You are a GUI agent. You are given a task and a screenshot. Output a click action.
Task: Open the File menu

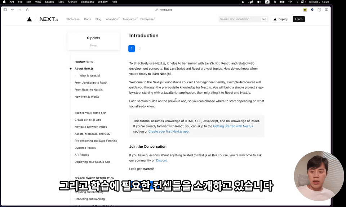coord(20,2)
